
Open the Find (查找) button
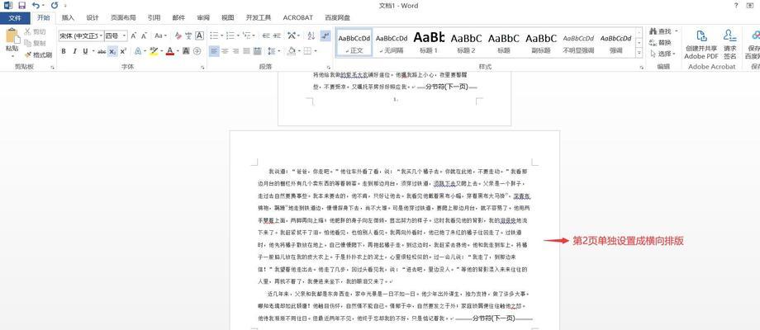663,31
